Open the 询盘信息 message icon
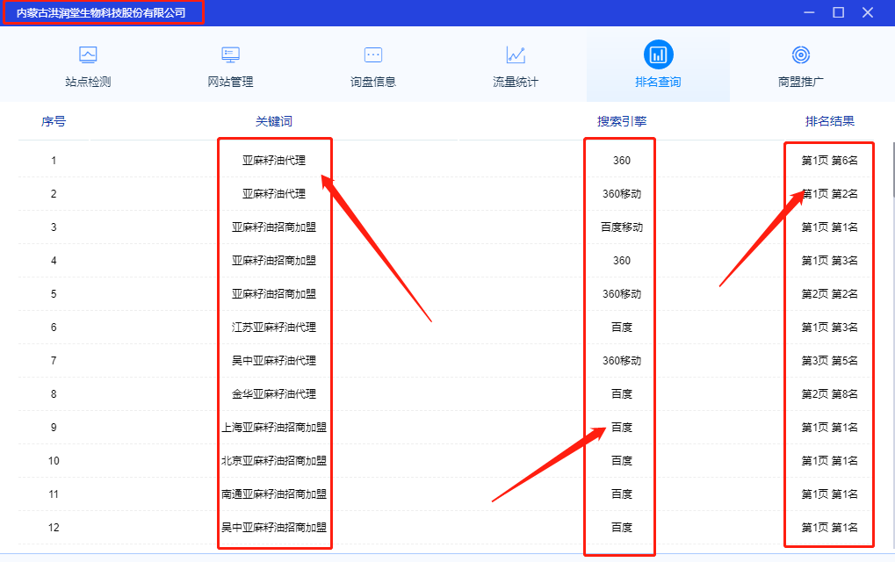This screenshot has height=562, width=895. (372, 54)
